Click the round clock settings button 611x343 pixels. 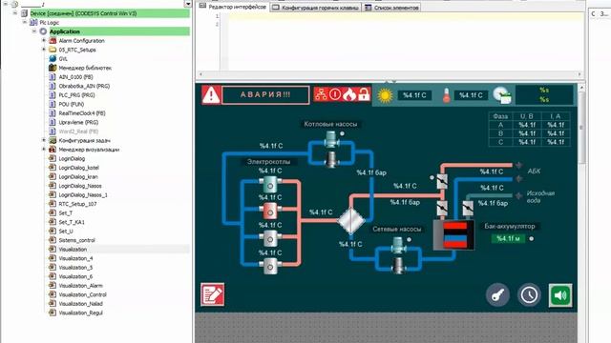[529, 294]
